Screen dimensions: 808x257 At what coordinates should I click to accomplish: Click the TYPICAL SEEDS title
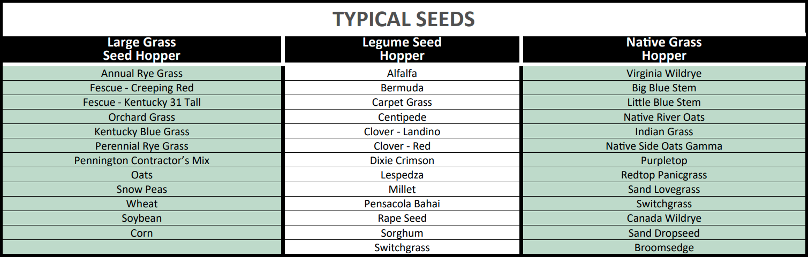(404, 19)
